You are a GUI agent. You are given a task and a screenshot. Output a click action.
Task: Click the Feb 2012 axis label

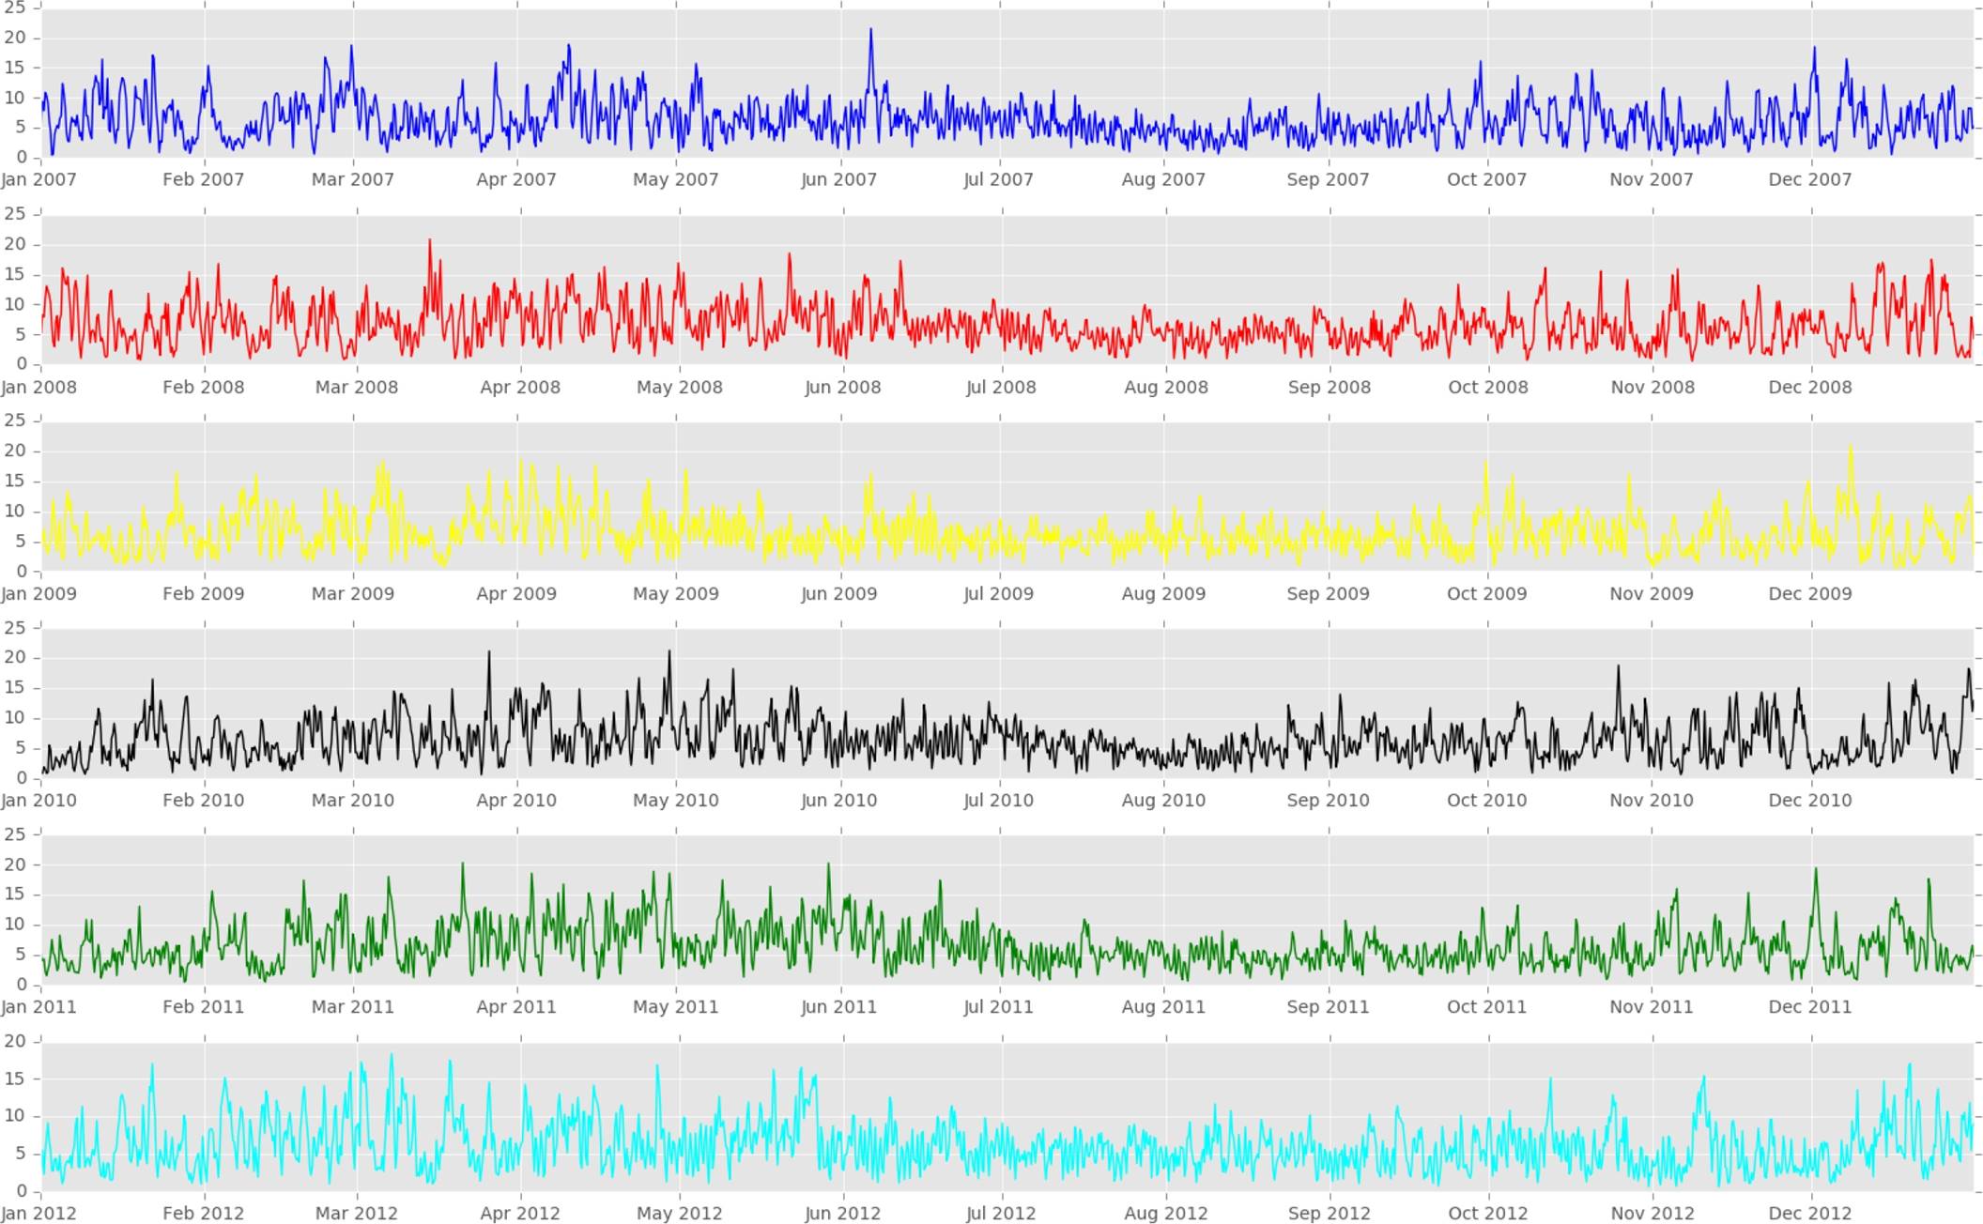pyautogui.click(x=203, y=1213)
